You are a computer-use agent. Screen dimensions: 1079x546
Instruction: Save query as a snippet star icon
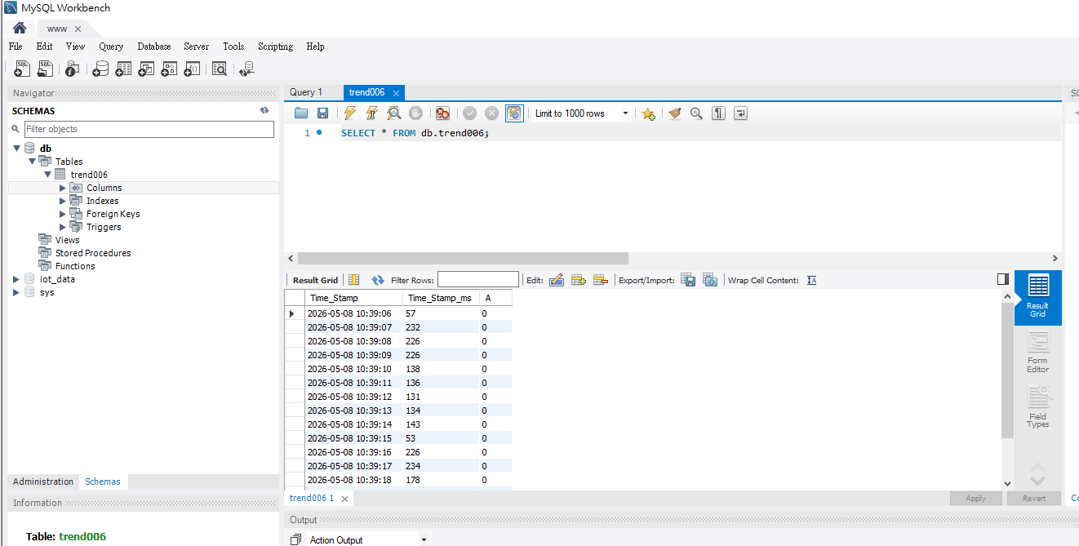648,113
